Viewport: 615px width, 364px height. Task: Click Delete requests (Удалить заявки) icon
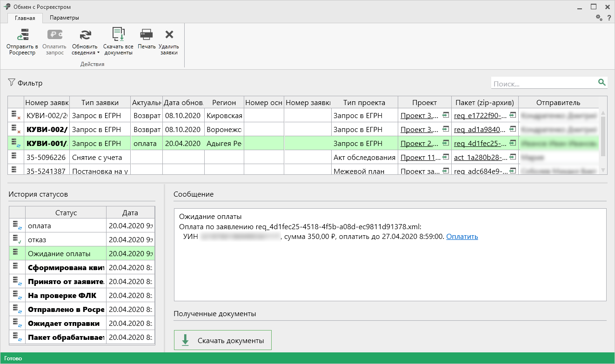[x=169, y=35]
